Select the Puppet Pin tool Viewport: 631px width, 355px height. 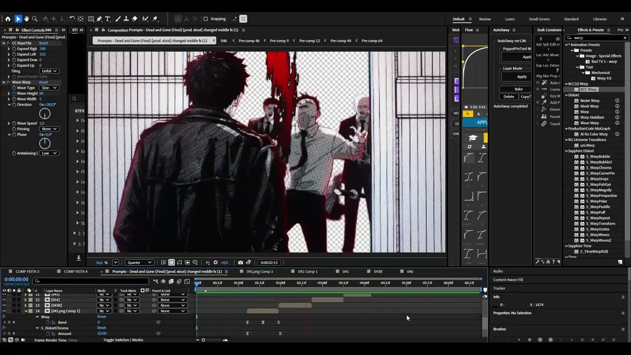point(155,19)
